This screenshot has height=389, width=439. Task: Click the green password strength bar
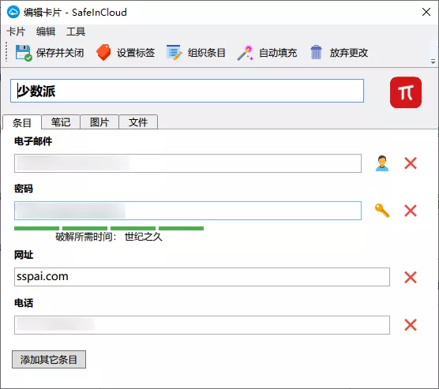click(109, 228)
